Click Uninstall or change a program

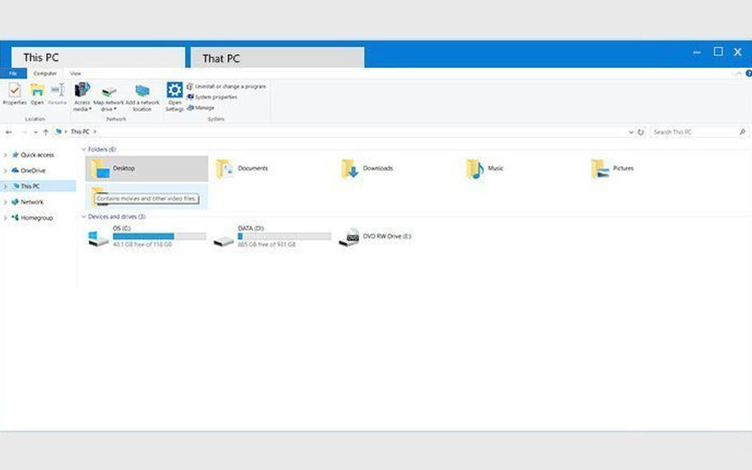pos(226,87)
